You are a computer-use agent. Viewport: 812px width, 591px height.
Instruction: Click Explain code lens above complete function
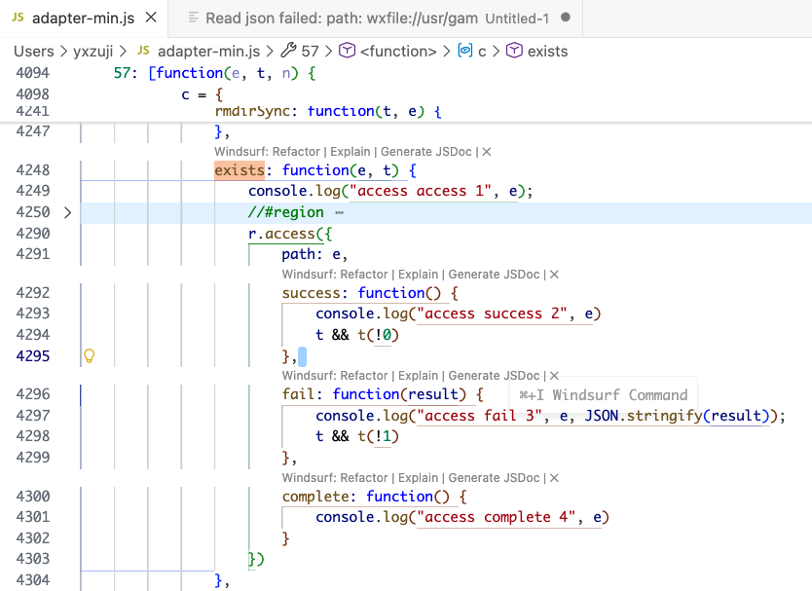(418, 477)
